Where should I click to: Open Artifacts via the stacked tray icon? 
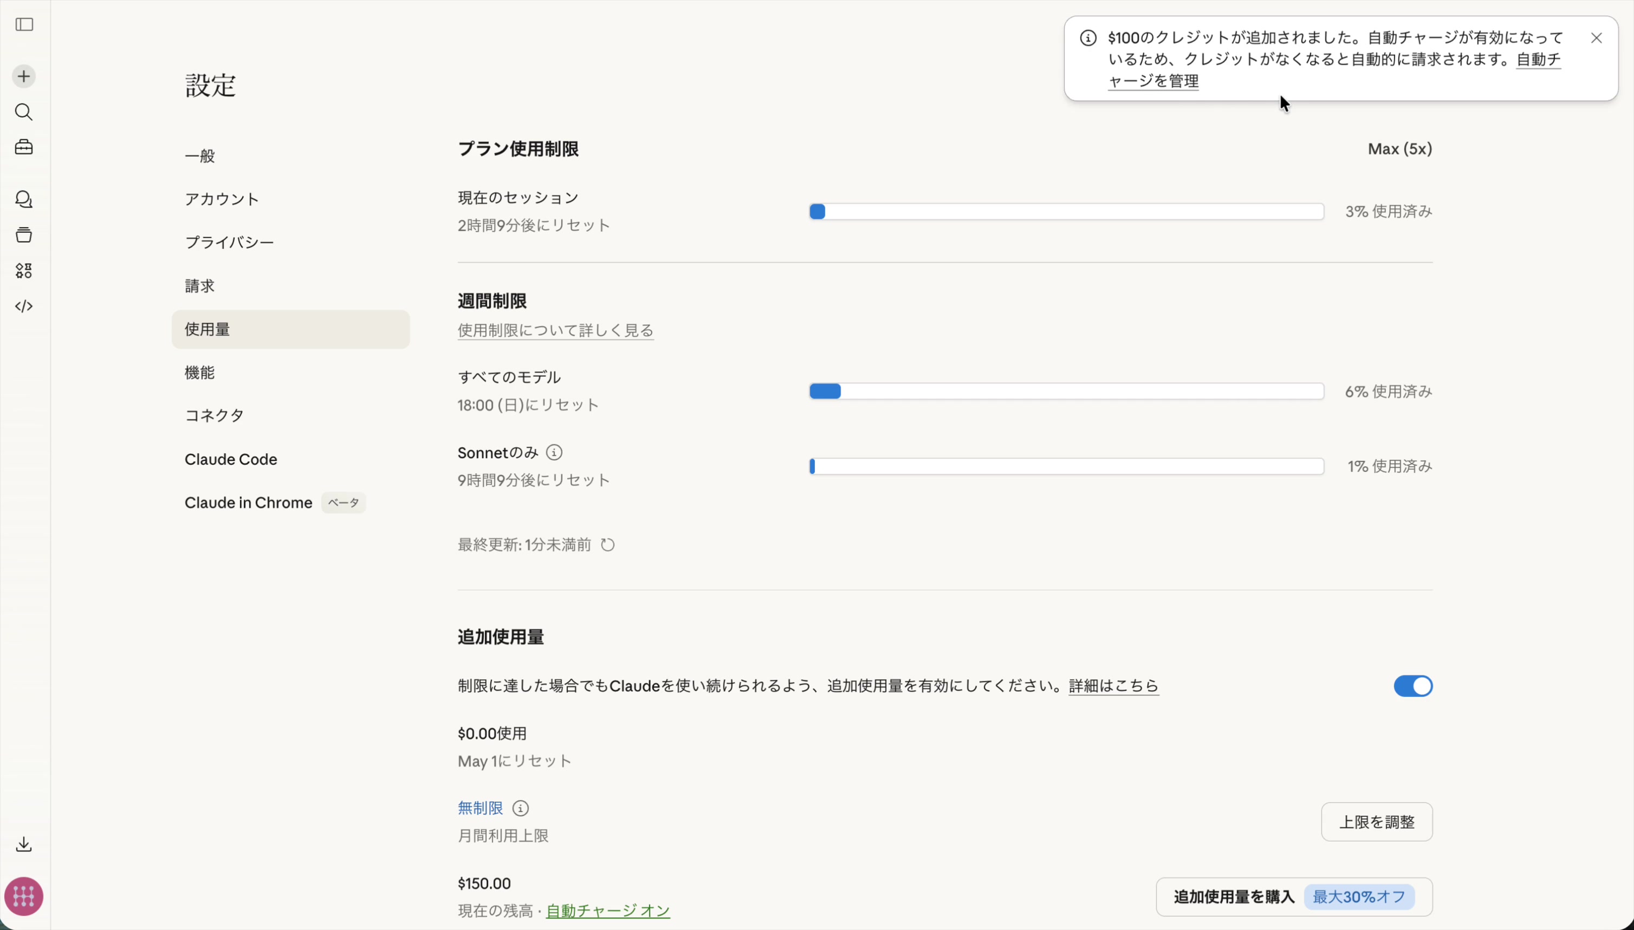click(24, 234)
